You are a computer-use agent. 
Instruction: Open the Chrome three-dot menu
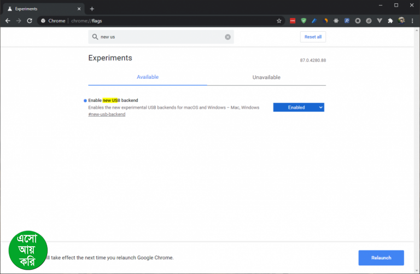[x=412, y=21]
